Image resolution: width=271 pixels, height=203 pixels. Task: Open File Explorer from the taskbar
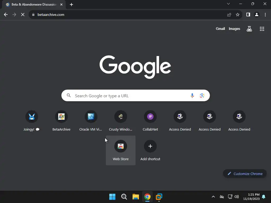coord(136,197)
